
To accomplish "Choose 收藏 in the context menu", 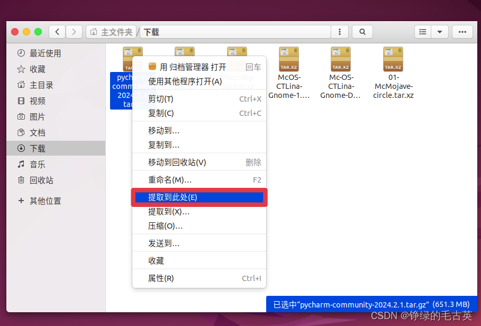I will coord(199,261).
